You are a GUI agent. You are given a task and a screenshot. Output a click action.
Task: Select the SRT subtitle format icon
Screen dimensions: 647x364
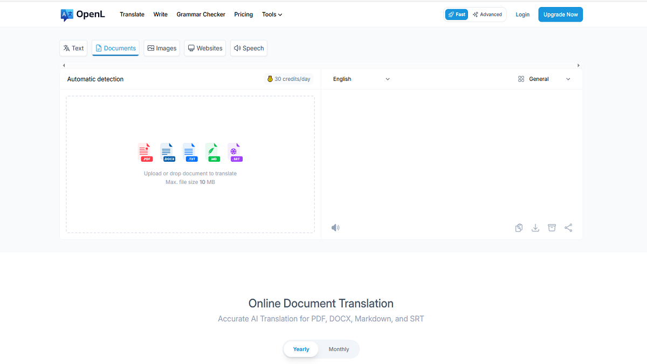[235, 152]
